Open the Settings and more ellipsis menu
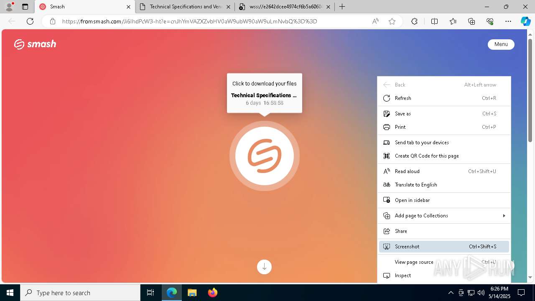 pyautogui.click(x=508, y=21)
